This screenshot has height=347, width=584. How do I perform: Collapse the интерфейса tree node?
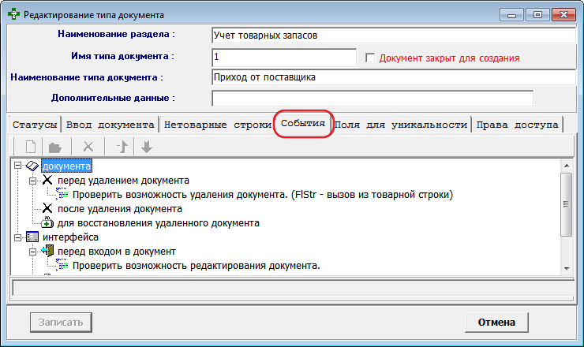pyautogui.click(x=17, y=237)
